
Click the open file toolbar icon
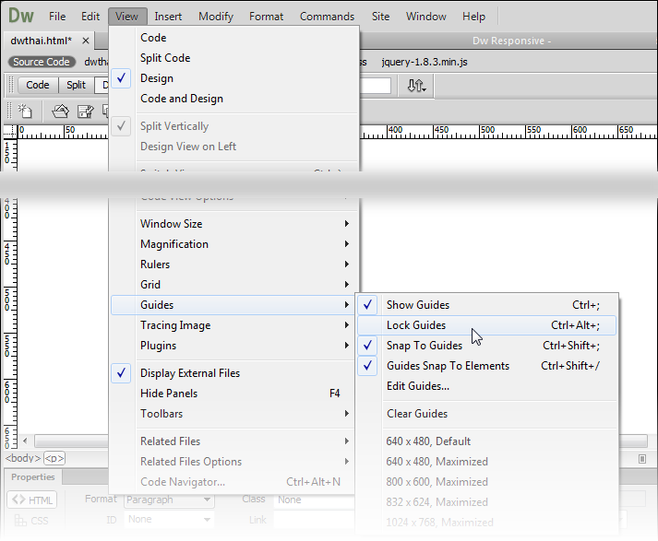pyautogui.click(x=60, y=112)
